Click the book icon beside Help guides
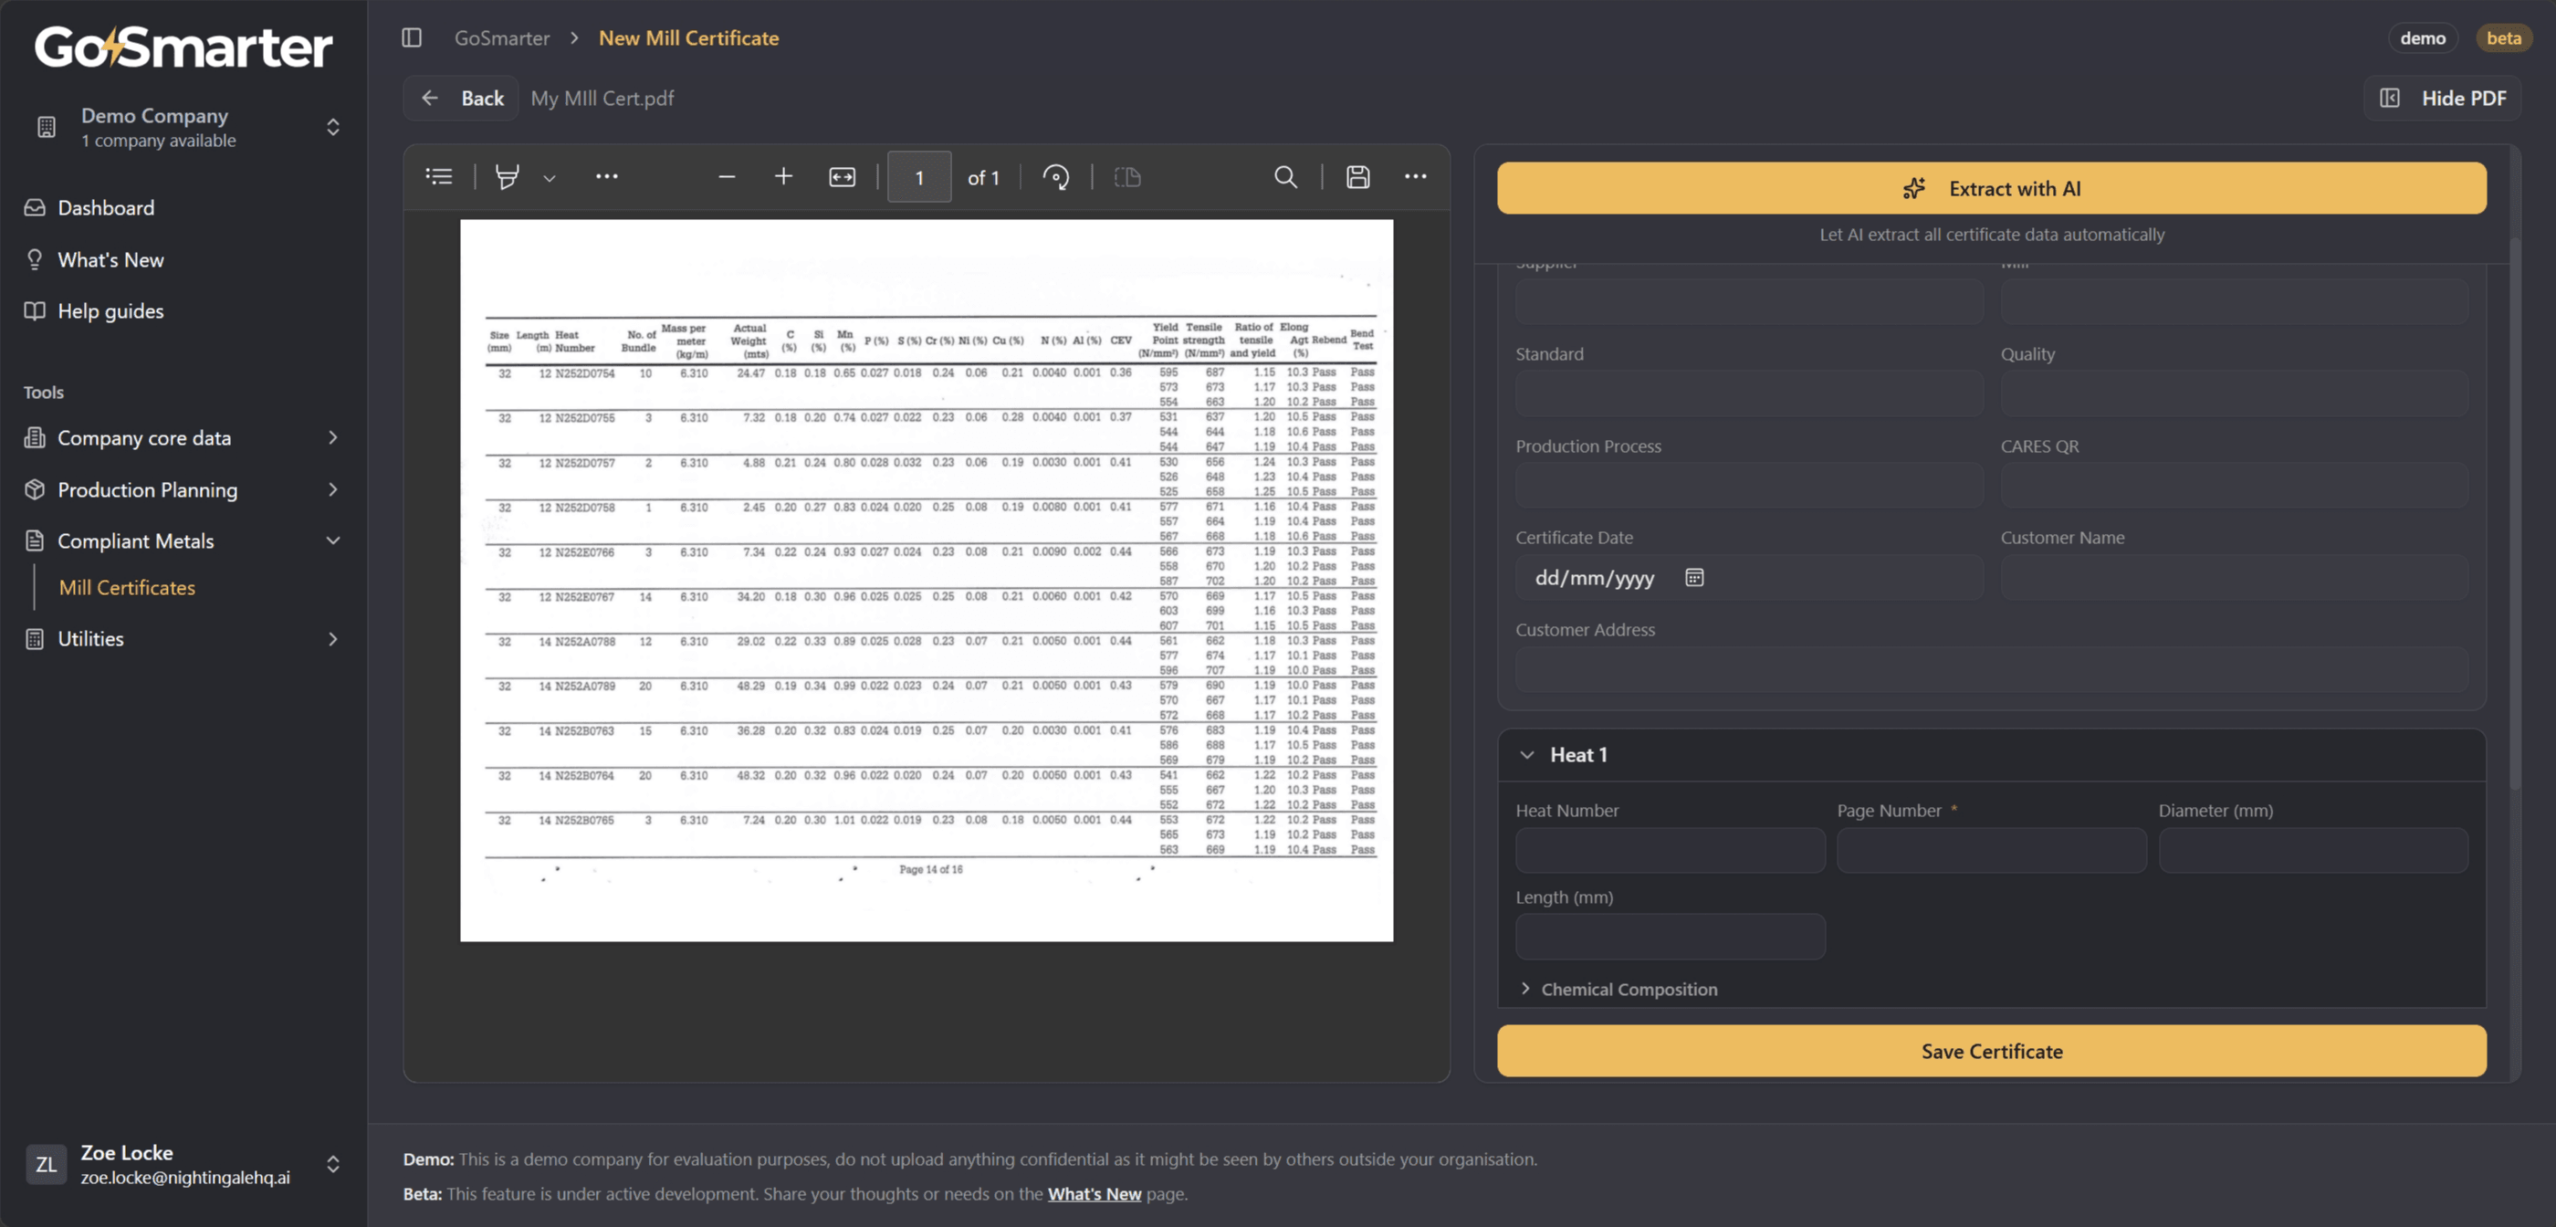Viewport: 2556px width, 1227px height. pyautogui.click(x=35, y=310)
